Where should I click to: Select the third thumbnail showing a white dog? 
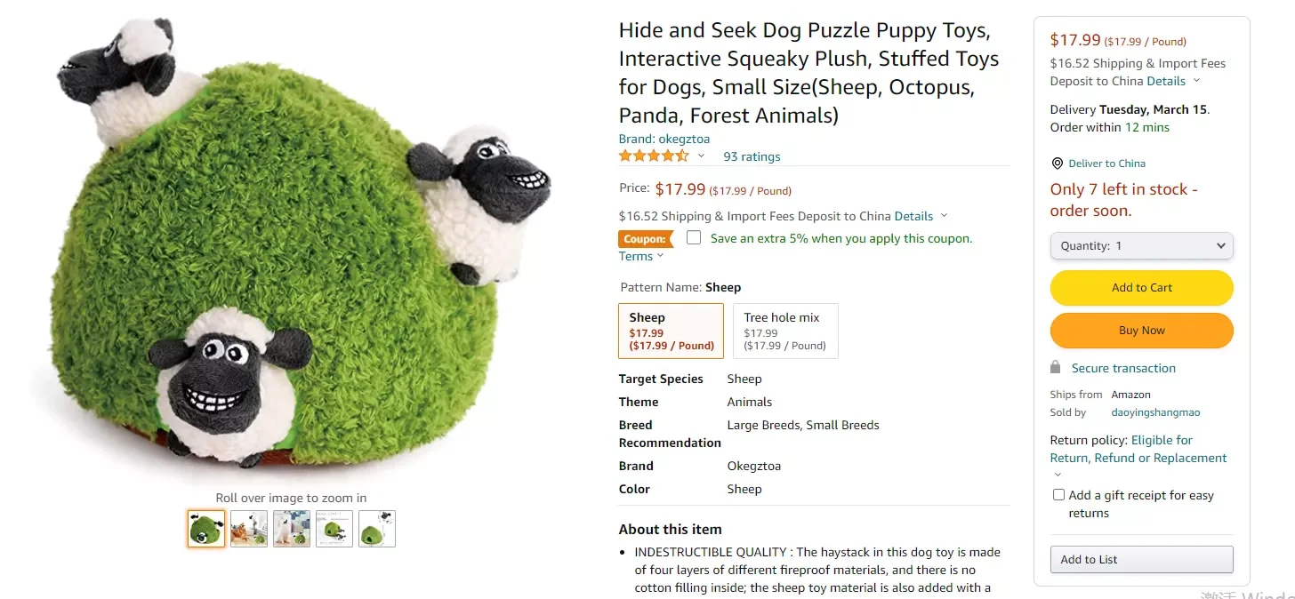(292, 529)
